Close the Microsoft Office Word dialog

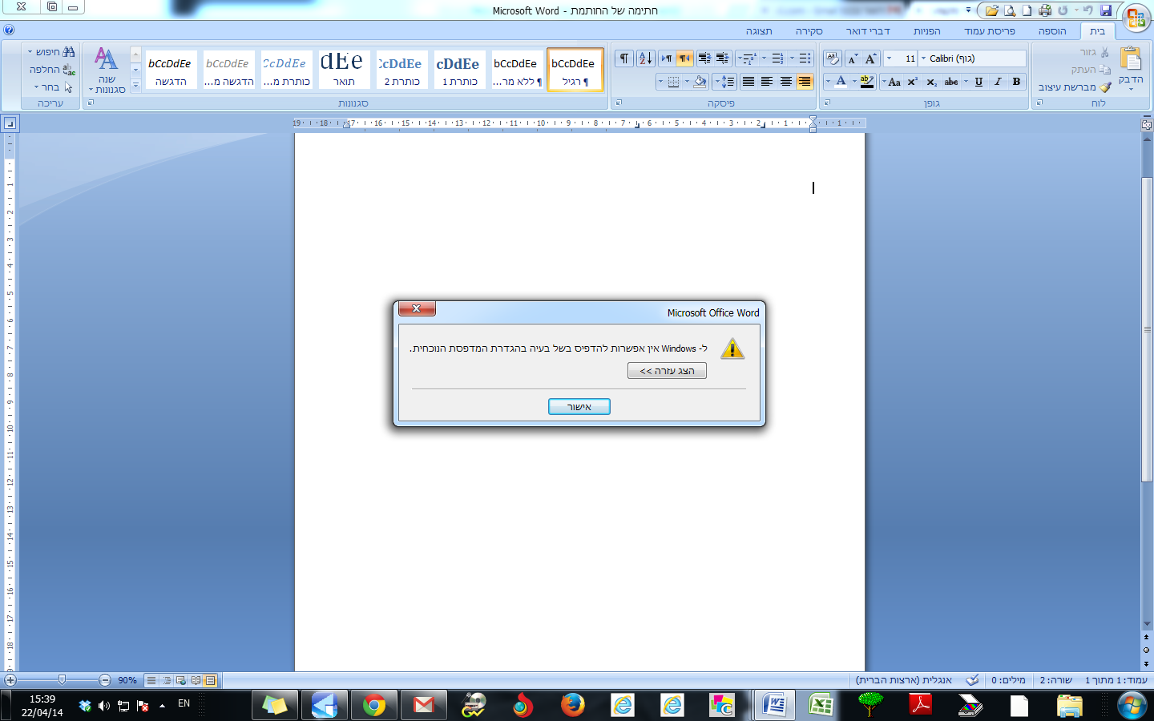[417, 308]
